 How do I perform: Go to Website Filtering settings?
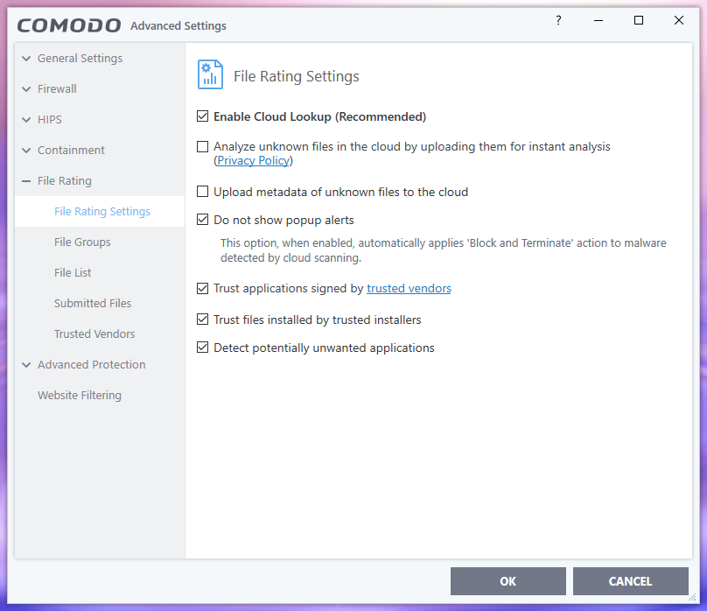(80, 395)
